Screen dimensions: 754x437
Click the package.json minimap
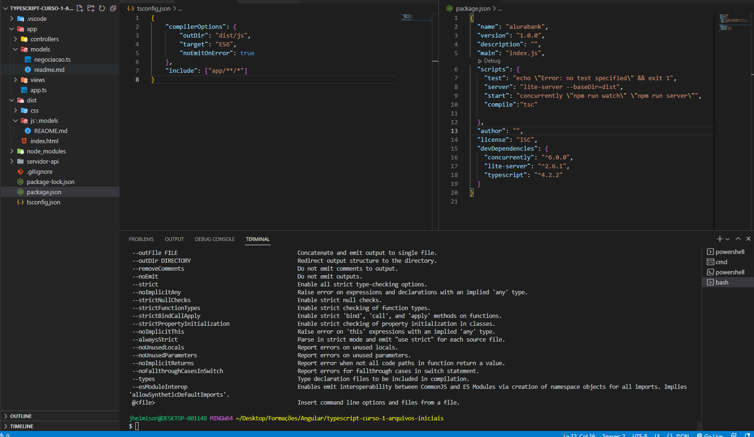point(734,22)
